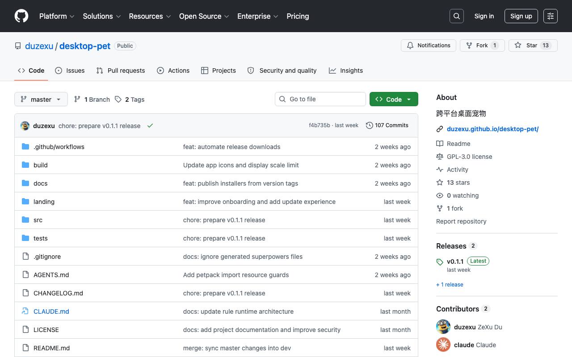Click the .github/workflows folder icon
The height and width of the screenshot is (357, 572).
click(x=25, y=147)
